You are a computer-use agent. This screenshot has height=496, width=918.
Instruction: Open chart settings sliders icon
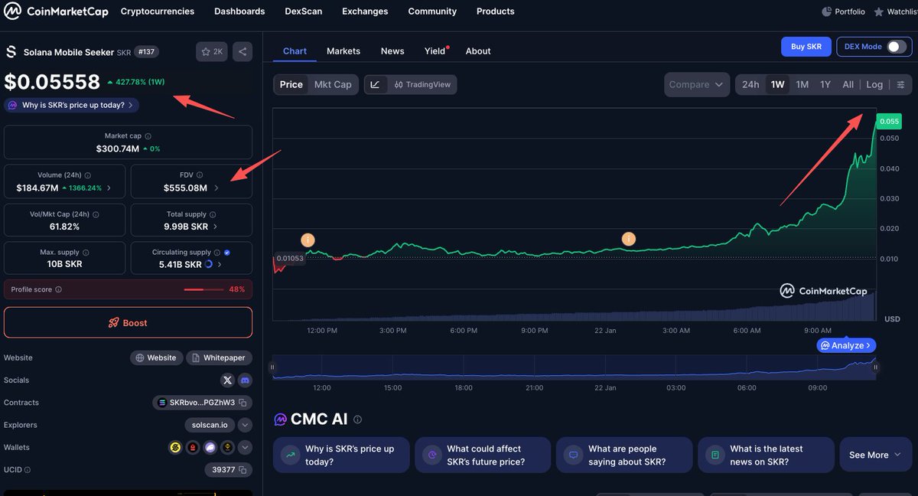point(900,84)
